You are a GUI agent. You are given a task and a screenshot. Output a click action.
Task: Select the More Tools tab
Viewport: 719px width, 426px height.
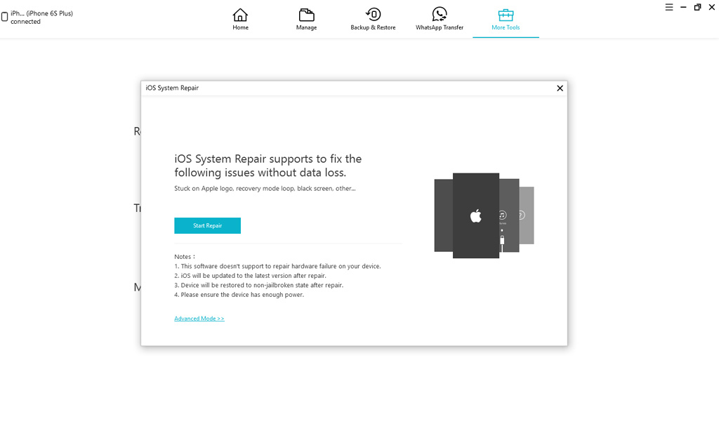(506, 19)
